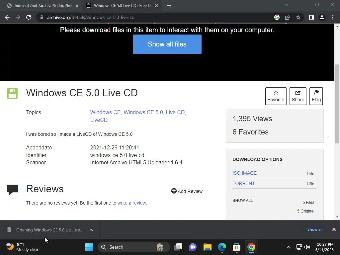
Task: Favorite this Internet Archive item
Action: pos(276,96)
